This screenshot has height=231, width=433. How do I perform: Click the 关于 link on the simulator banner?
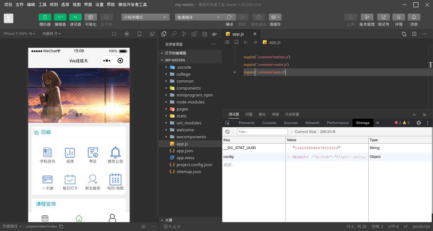79,115
